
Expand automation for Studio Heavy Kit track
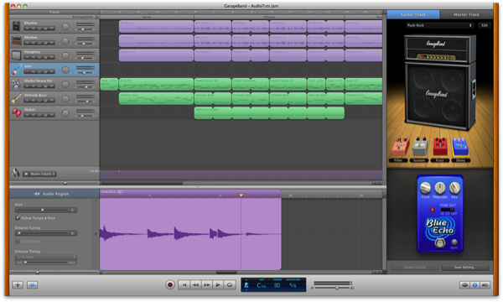pos(52,86)
